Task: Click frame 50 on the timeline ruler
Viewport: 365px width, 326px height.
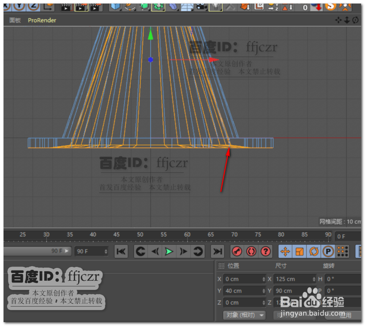Action: 140,234
